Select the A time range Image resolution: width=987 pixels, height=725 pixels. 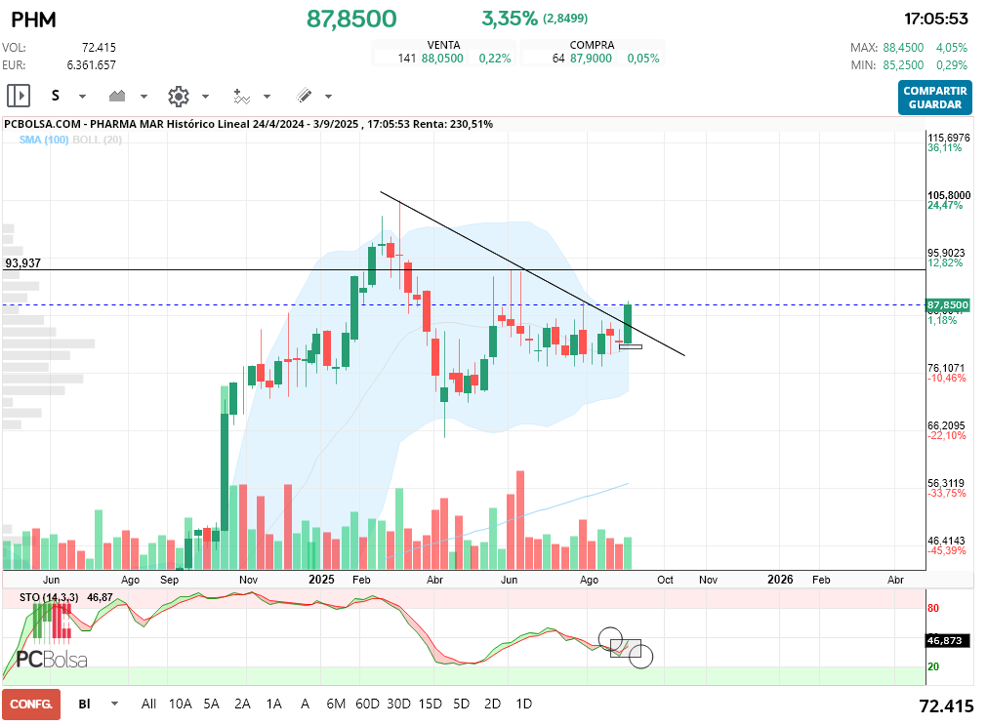305,705
